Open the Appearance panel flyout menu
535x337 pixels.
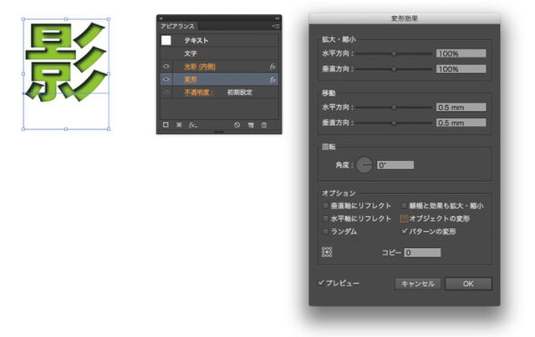pos(276,27)
